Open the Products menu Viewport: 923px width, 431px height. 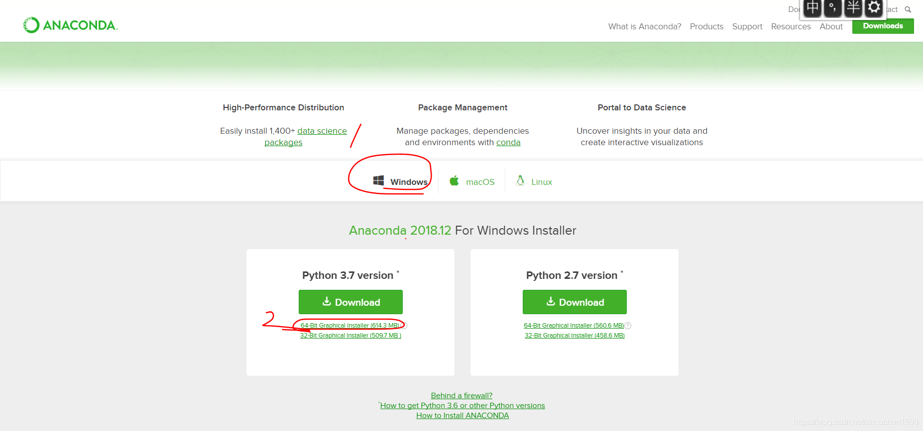(706, 26)
